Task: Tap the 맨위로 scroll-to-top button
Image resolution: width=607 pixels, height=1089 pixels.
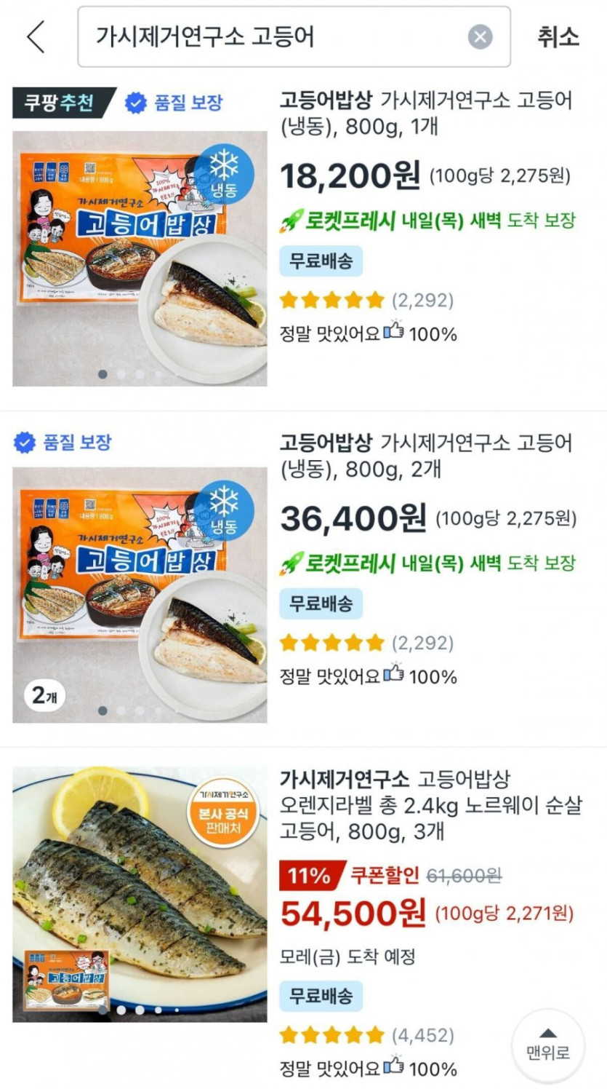Action: [548, 1045]
